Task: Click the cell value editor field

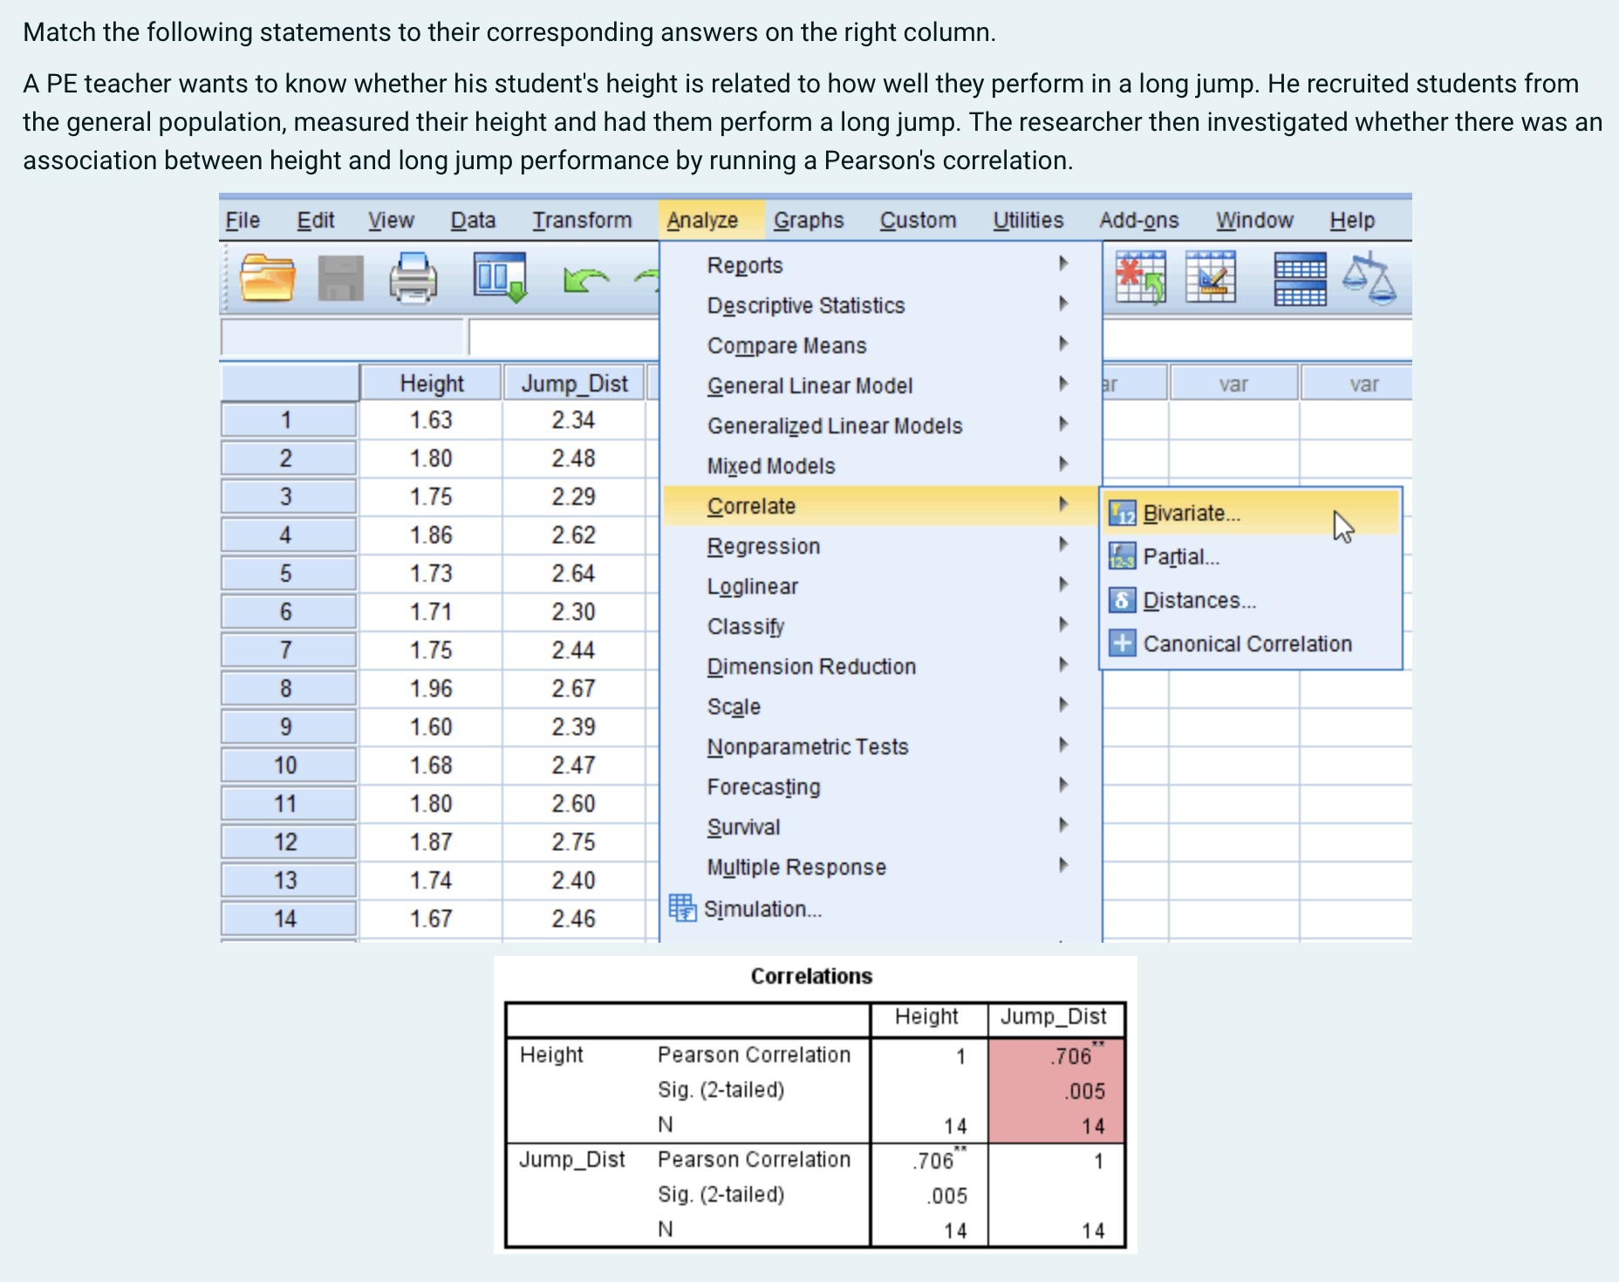Action: coord(564,338)
